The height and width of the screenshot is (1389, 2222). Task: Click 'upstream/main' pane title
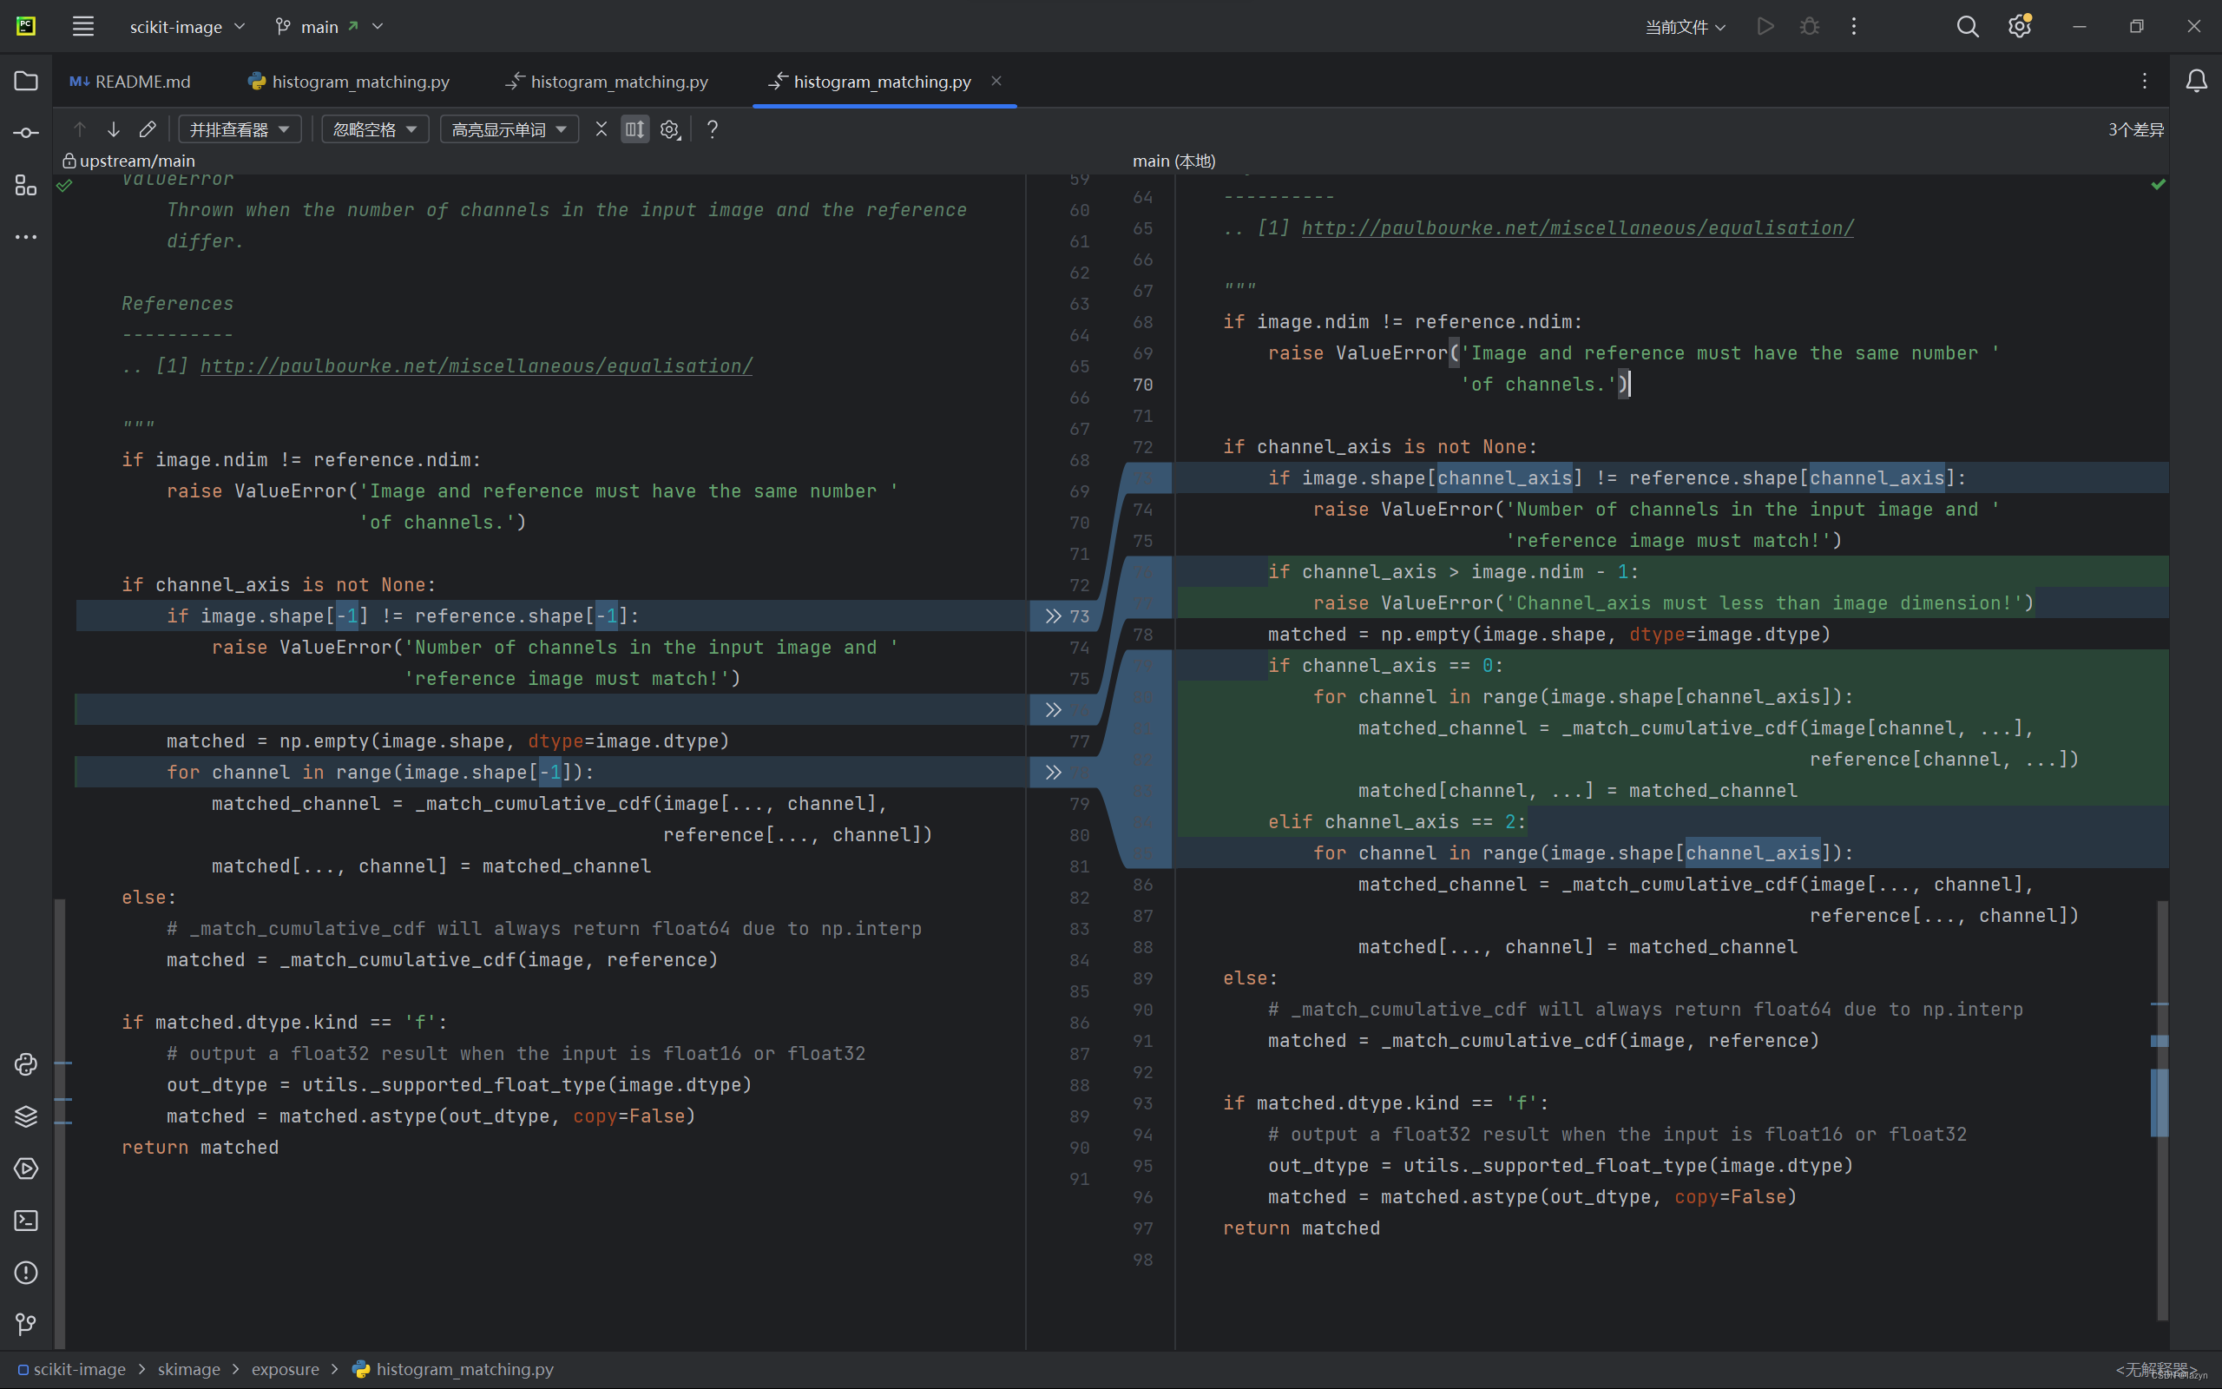[137, 161]
